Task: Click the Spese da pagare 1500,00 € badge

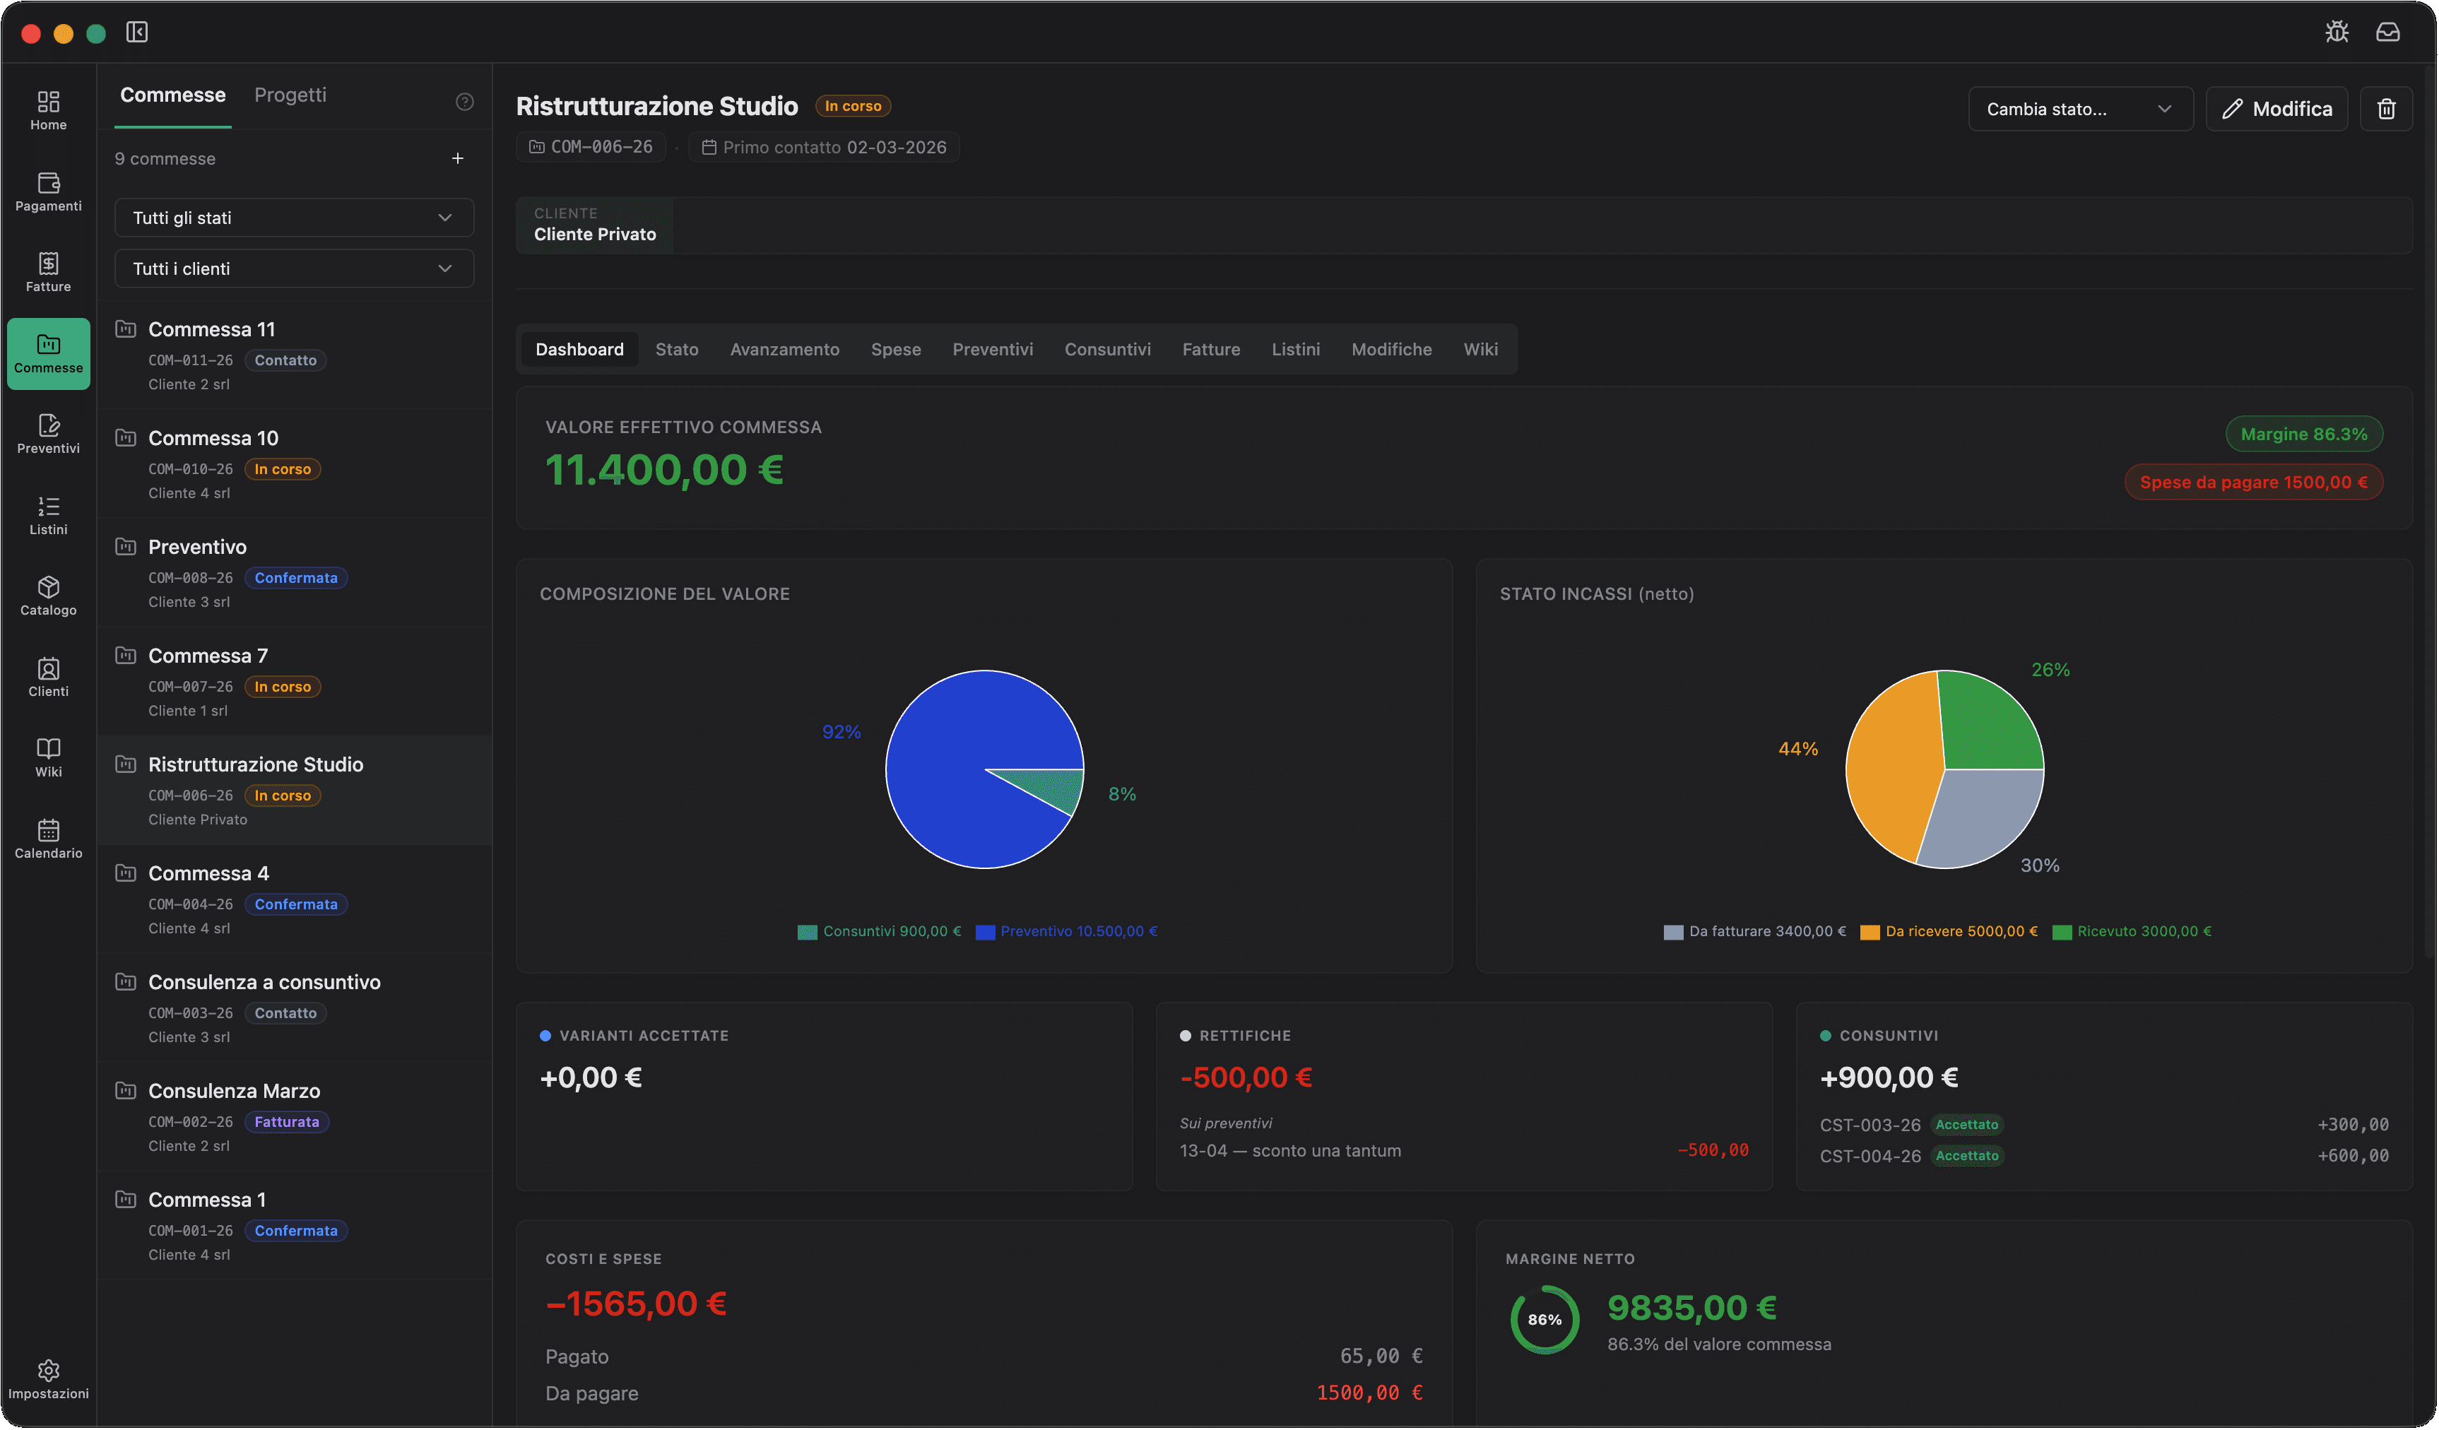Action: click(x=2254, y=483)
